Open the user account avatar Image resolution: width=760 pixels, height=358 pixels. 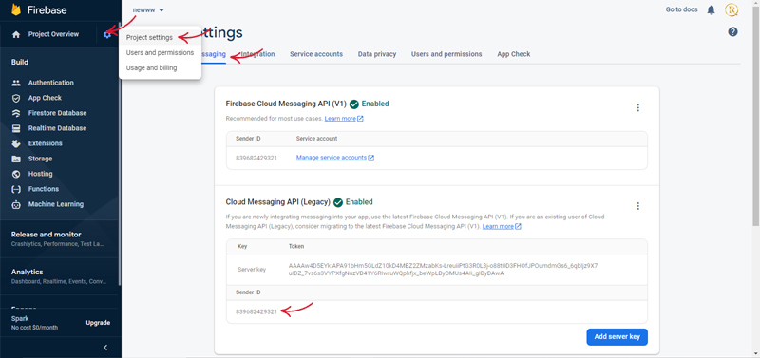click(731, 9)
